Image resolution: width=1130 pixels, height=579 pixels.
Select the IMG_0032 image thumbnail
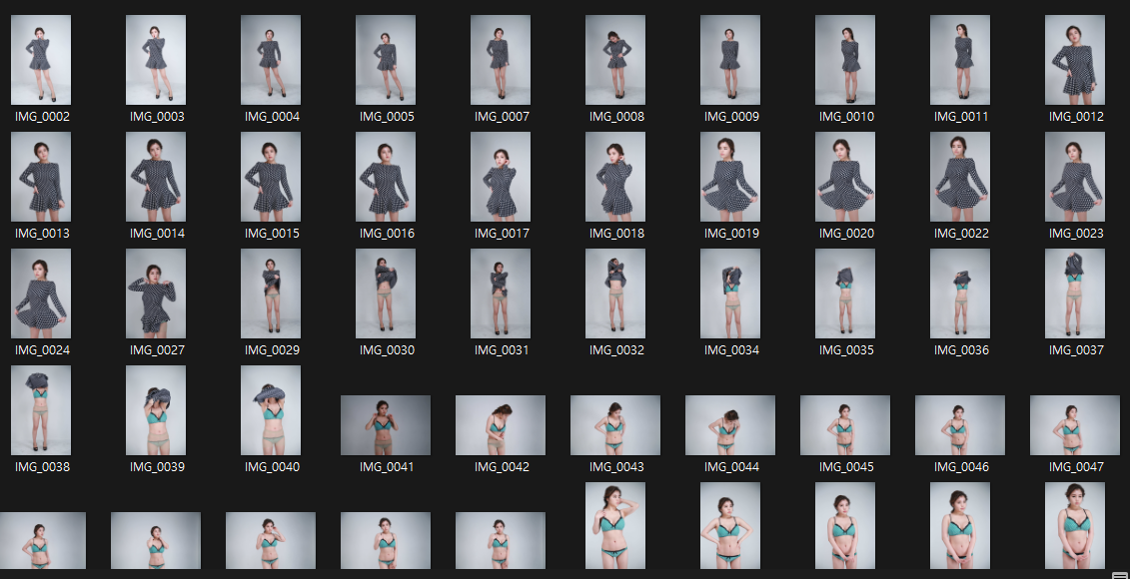point(615,293)
